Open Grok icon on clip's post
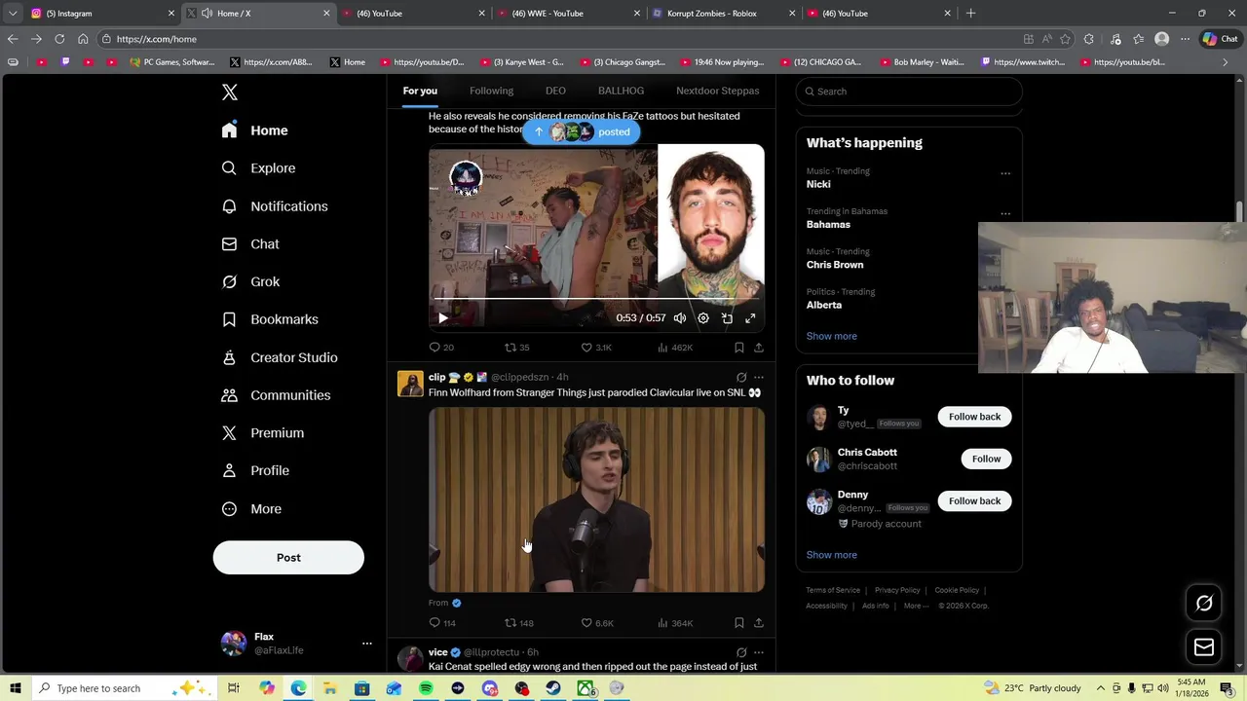The image size is (1247, 701). [x=741, y=378]
